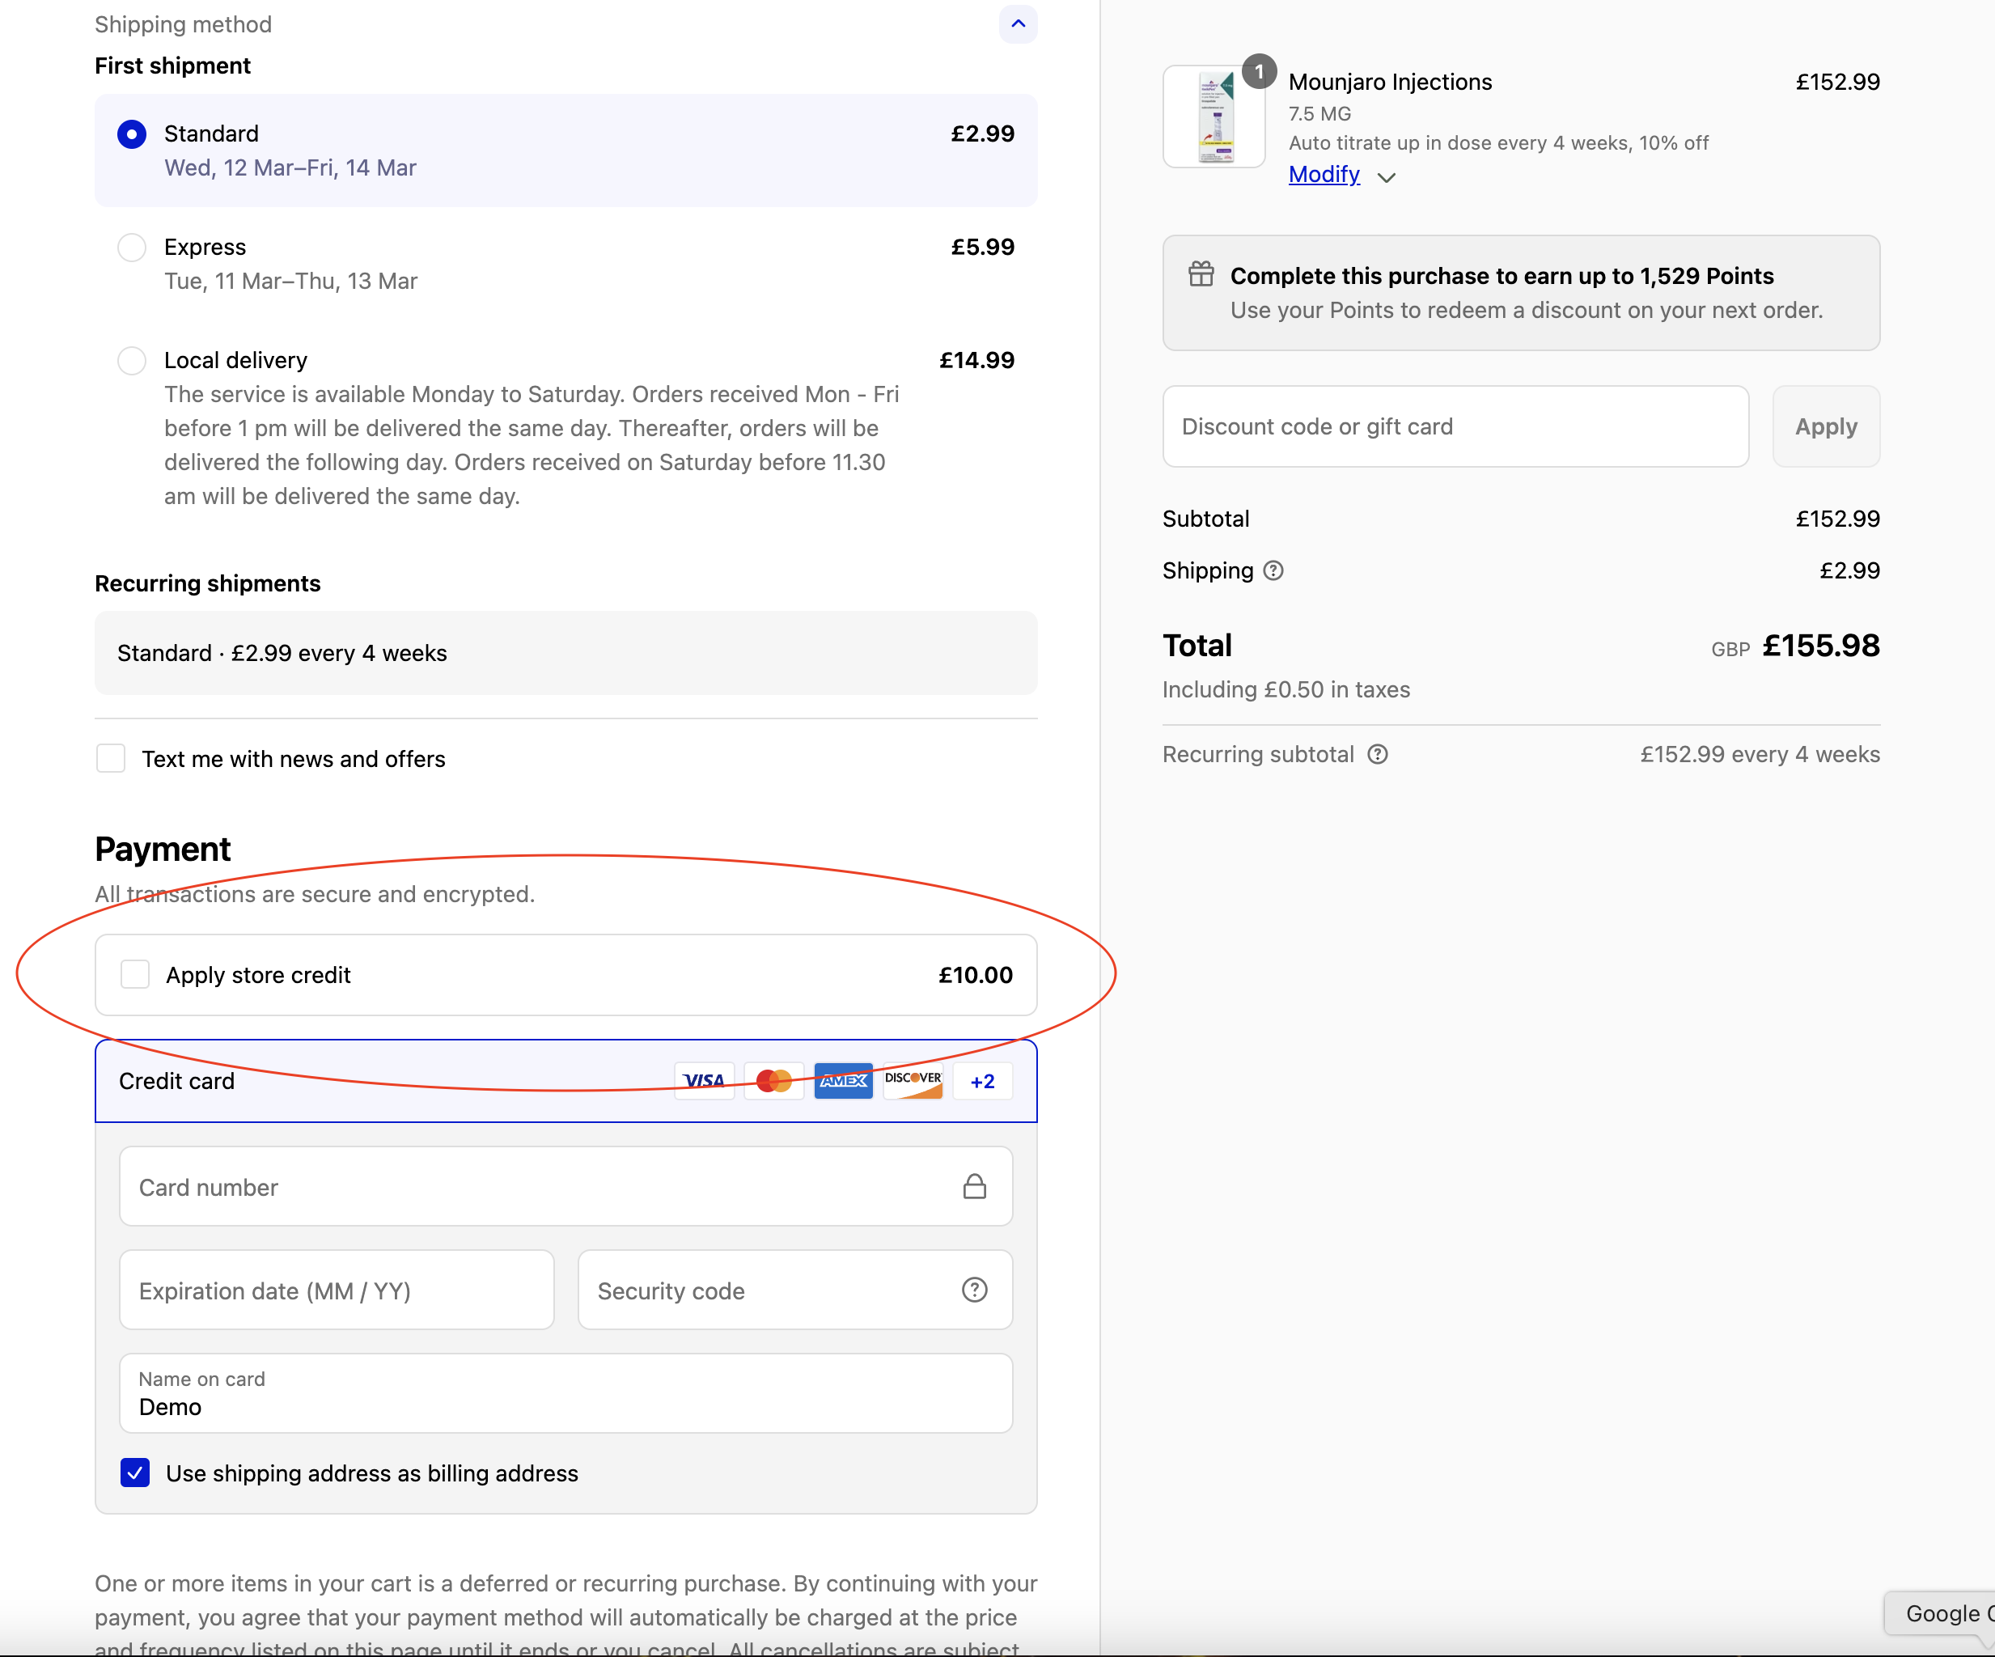Click the Payment section heading
This screenshot has height=1657, width=1995.
[x=163, y=850]
